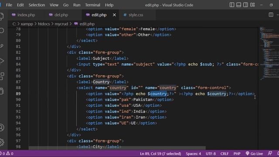Click the closing select tag on line 95

tap(87, 129)
